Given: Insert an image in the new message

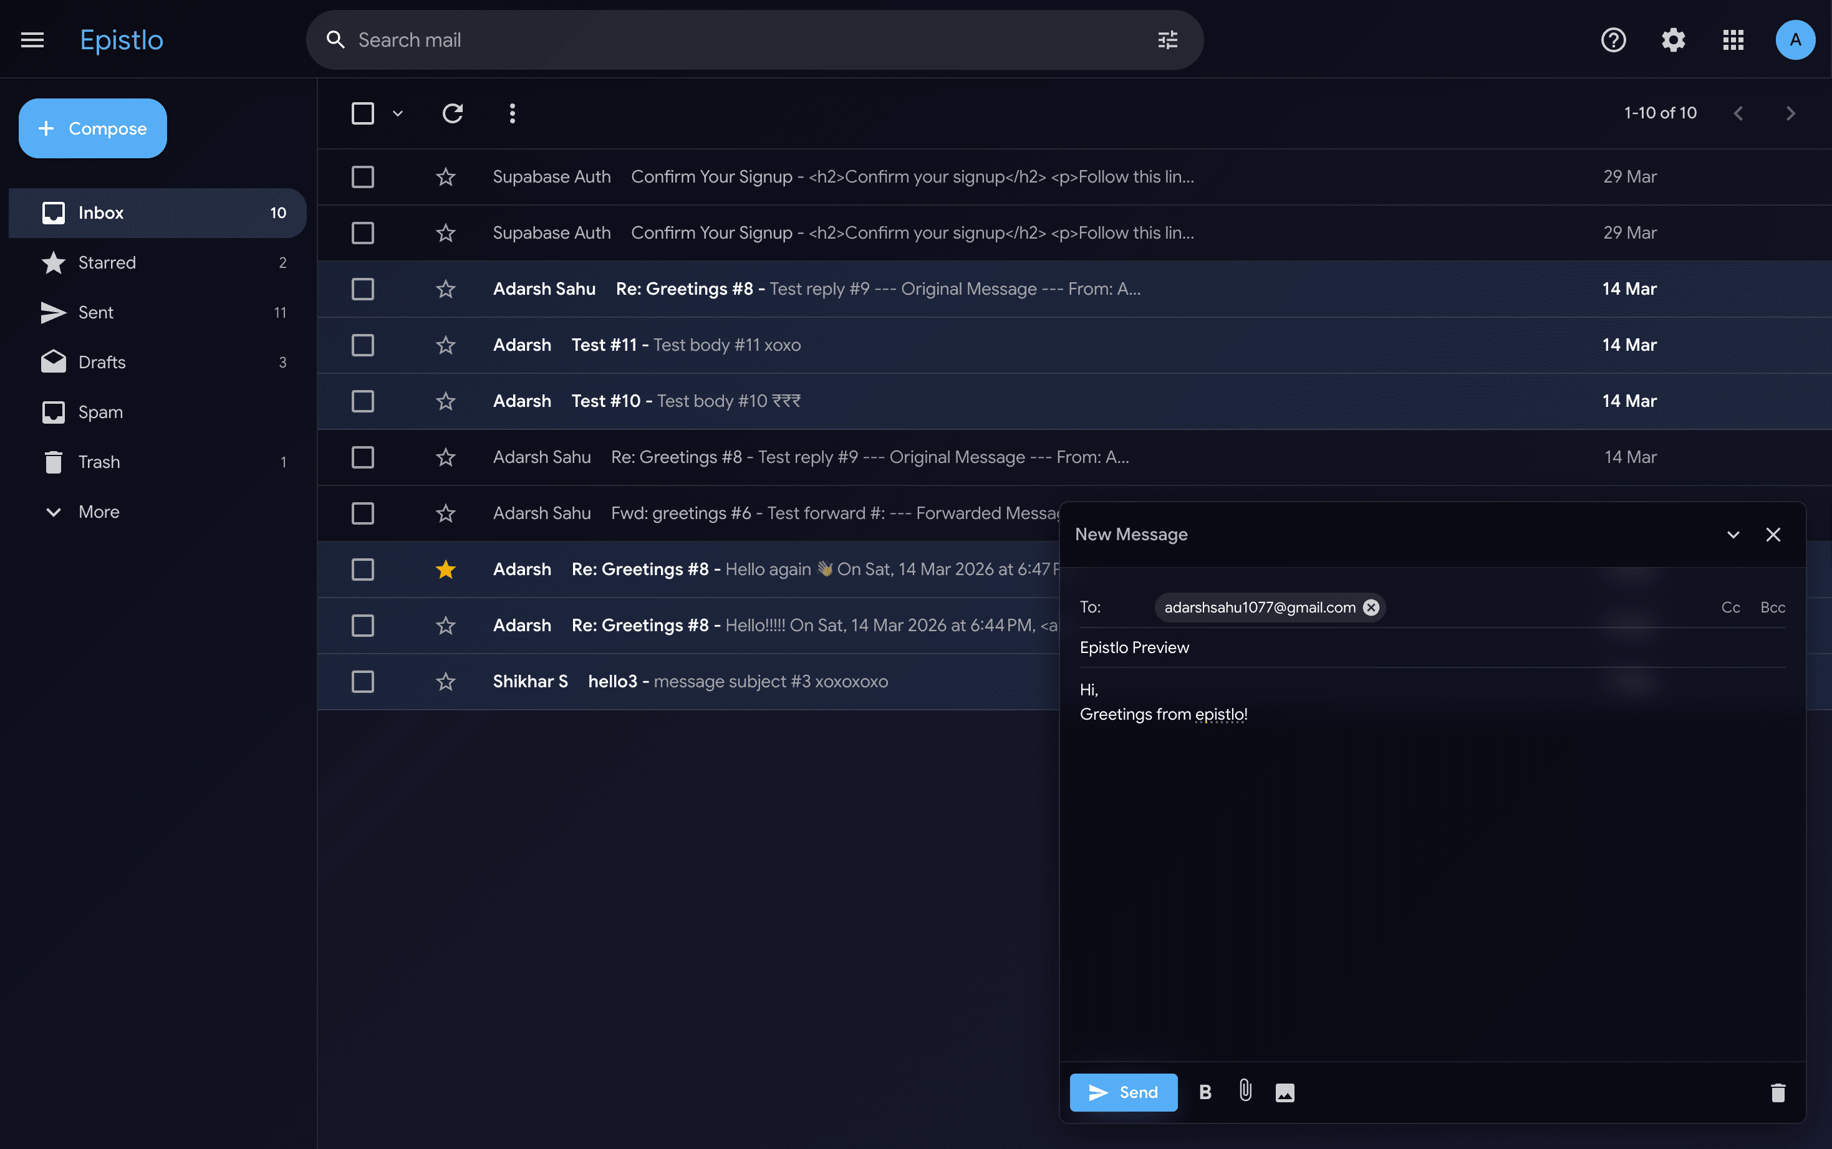Looking at the screenshot, I should pyautogui.click(x=1285, y=1092).
